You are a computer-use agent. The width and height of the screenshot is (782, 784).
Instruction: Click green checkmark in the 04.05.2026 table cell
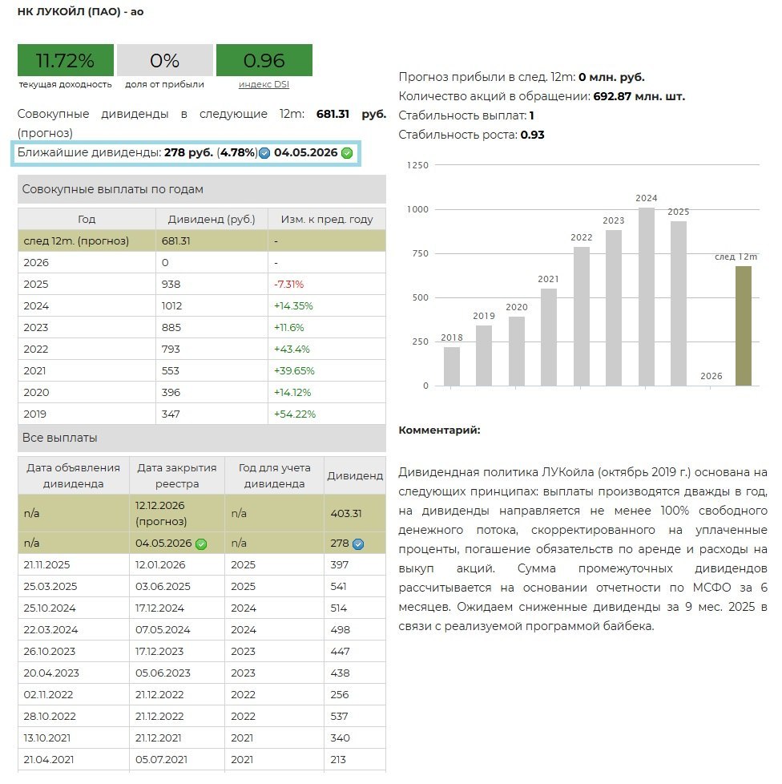[x=201, y=544]
